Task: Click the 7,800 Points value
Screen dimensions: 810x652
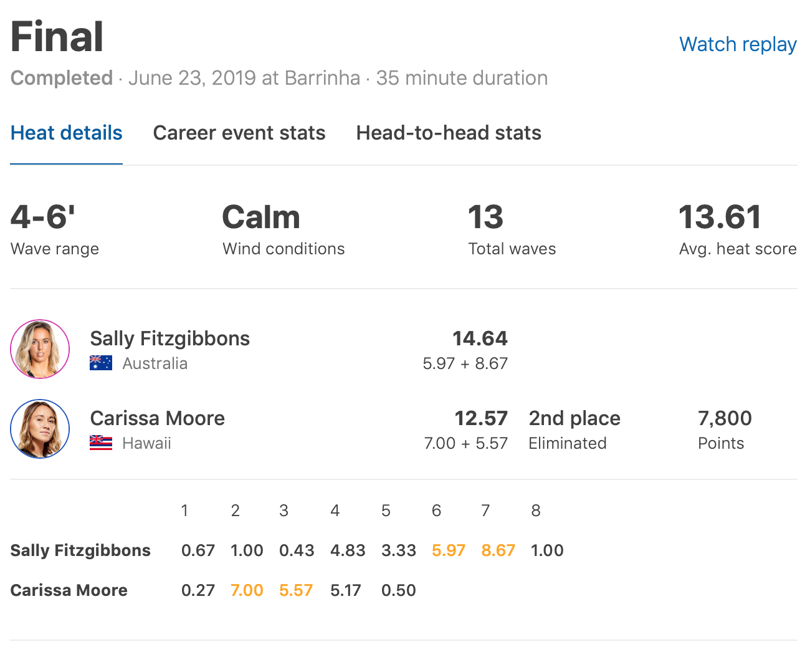Action: click(x=725, y=418)
